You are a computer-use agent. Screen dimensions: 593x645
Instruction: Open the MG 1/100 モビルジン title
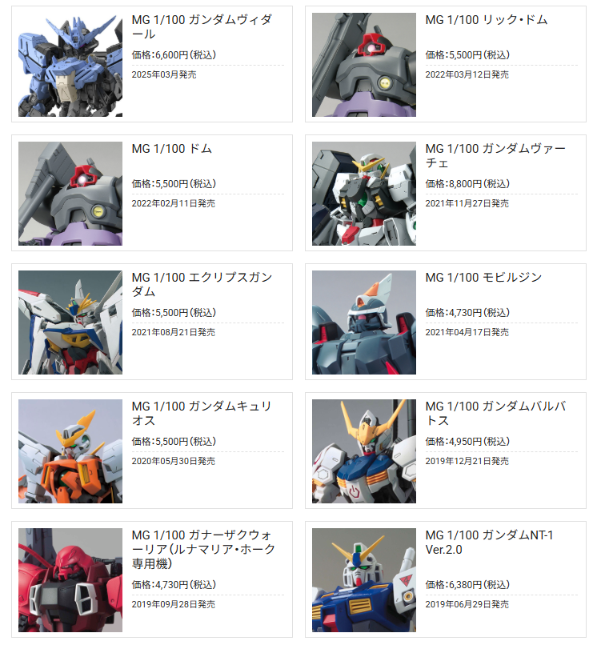483,277
